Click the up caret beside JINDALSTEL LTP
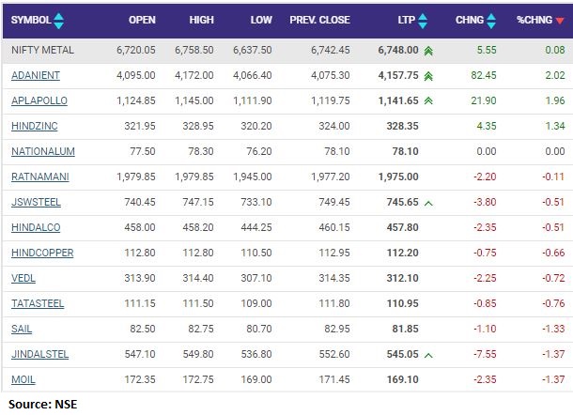573x415 pixels. (428, 355)
